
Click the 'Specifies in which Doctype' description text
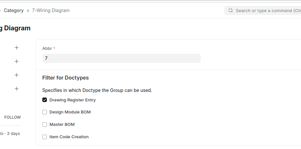point(97,90)
